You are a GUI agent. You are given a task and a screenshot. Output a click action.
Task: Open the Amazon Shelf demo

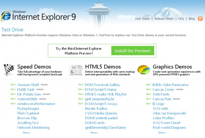pos(28,85)
